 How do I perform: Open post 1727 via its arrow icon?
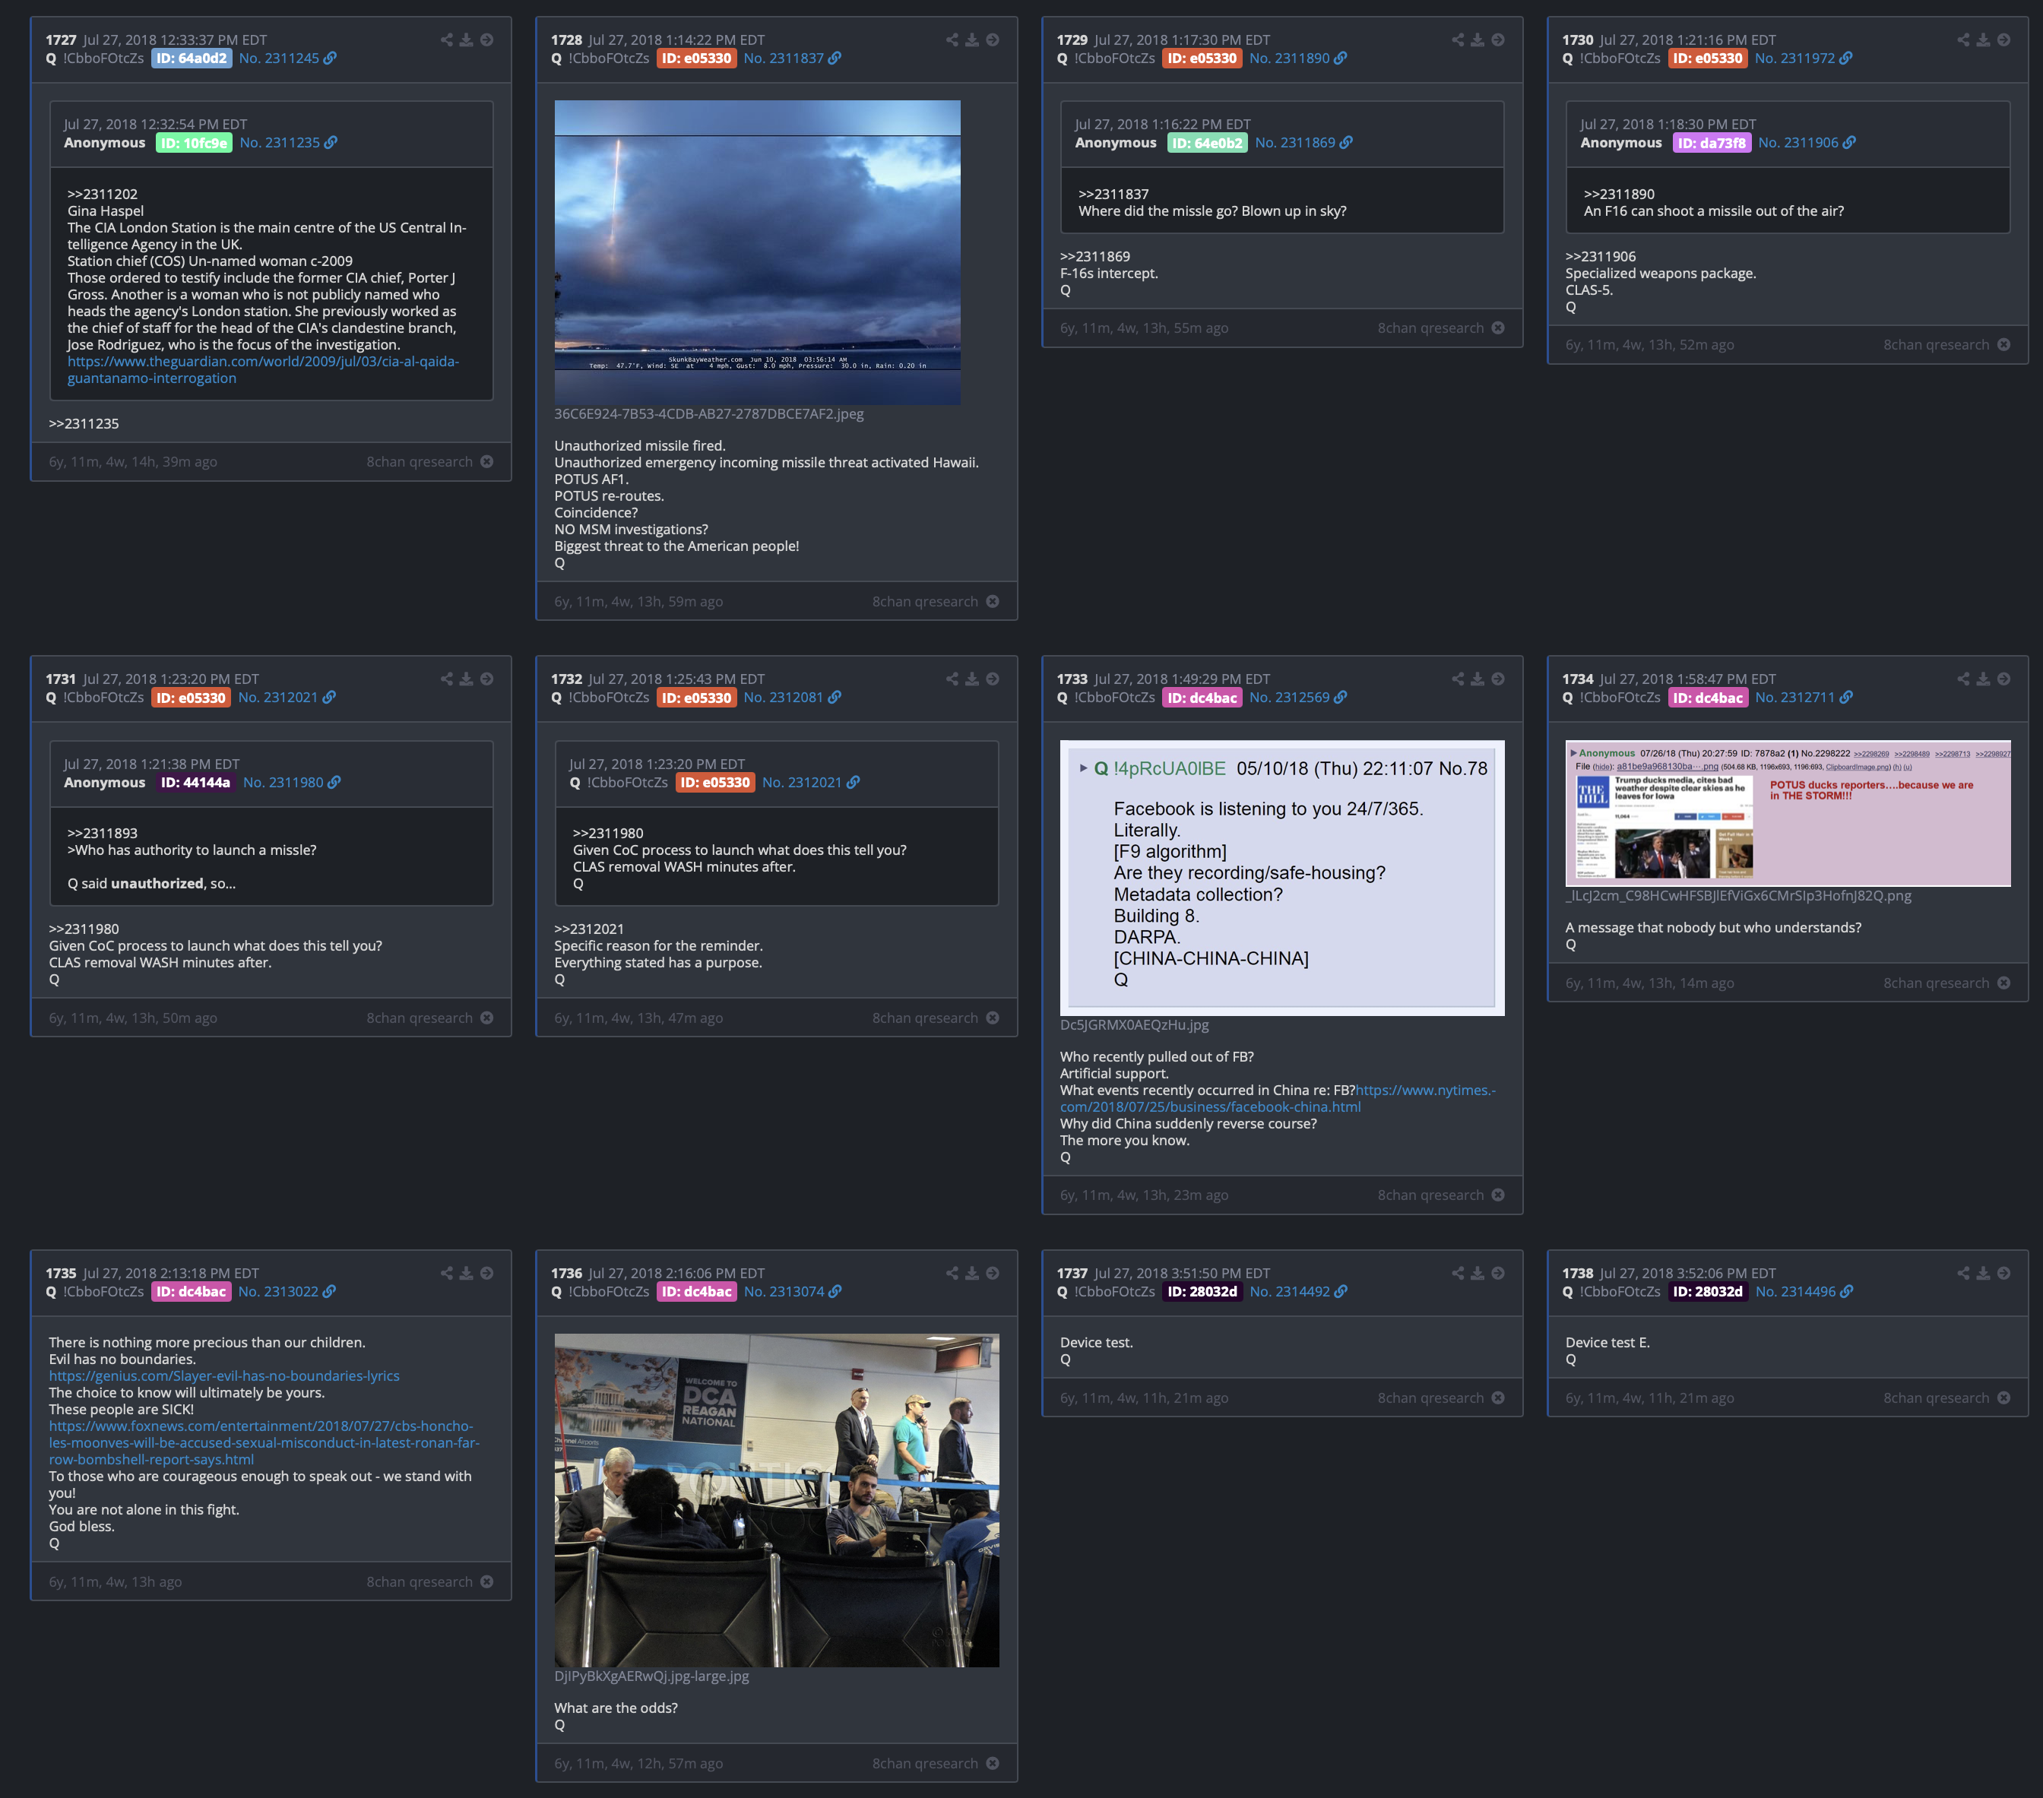point(486,40)
